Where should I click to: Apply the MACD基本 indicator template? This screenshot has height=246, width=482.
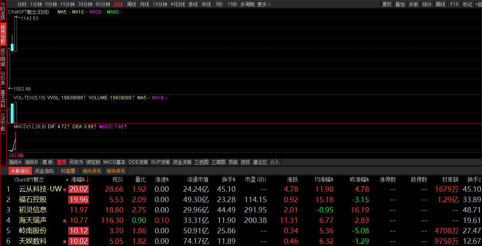click(x=115, y=162)
